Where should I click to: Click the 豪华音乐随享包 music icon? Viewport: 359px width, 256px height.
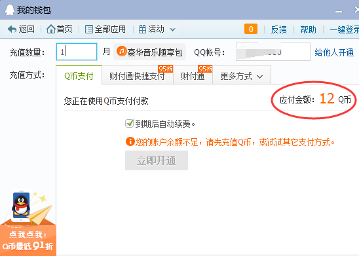122,51
